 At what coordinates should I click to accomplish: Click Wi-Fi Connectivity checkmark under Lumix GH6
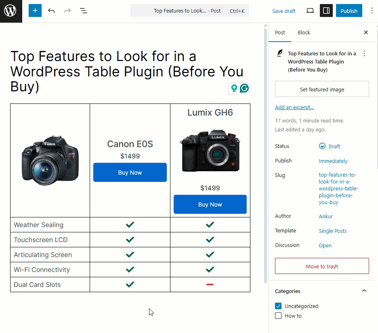click(x=210, y=270)
